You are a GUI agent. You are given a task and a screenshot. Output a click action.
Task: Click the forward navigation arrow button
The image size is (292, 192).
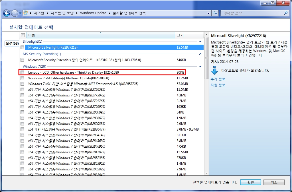coord(15,13)
